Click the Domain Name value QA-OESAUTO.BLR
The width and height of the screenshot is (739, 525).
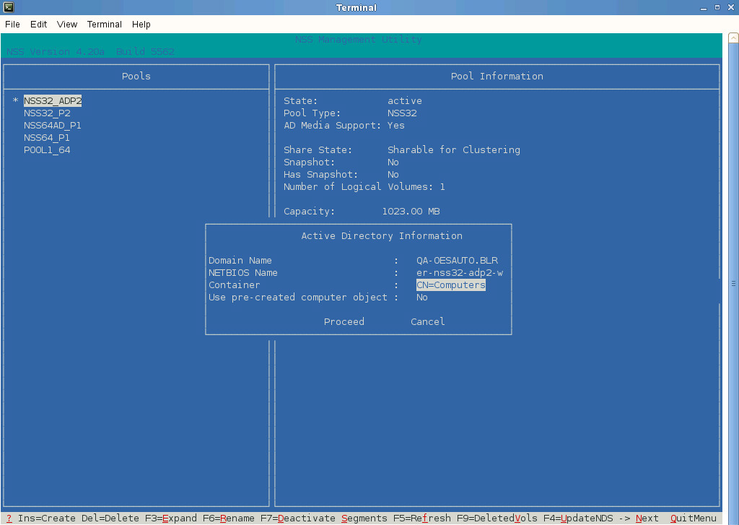click(x=457, y=261)
